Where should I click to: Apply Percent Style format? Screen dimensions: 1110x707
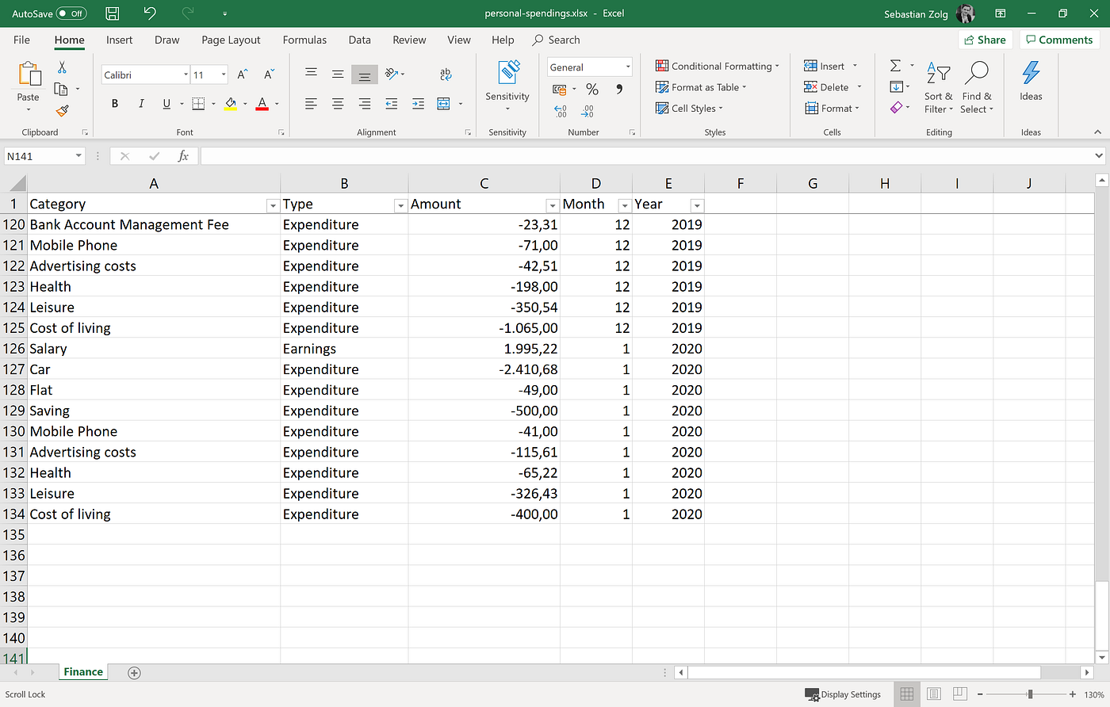[x=592, y=90]
